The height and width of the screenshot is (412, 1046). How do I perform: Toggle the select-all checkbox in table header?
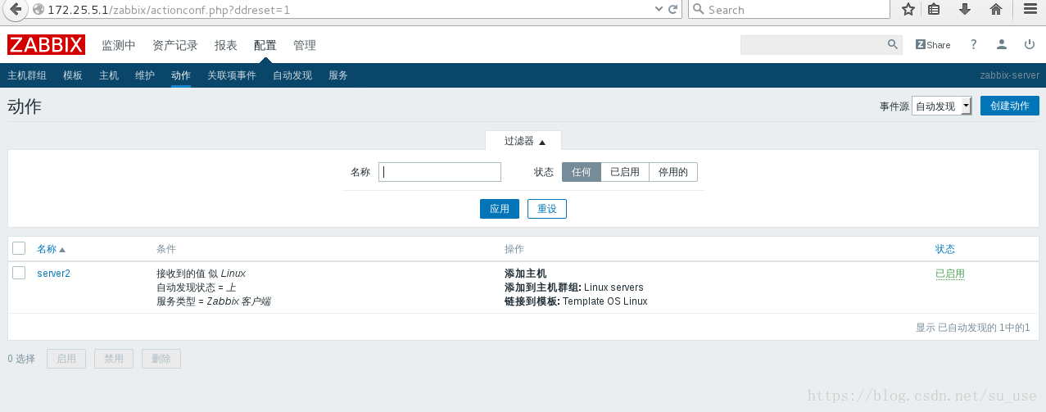[19, 248]
